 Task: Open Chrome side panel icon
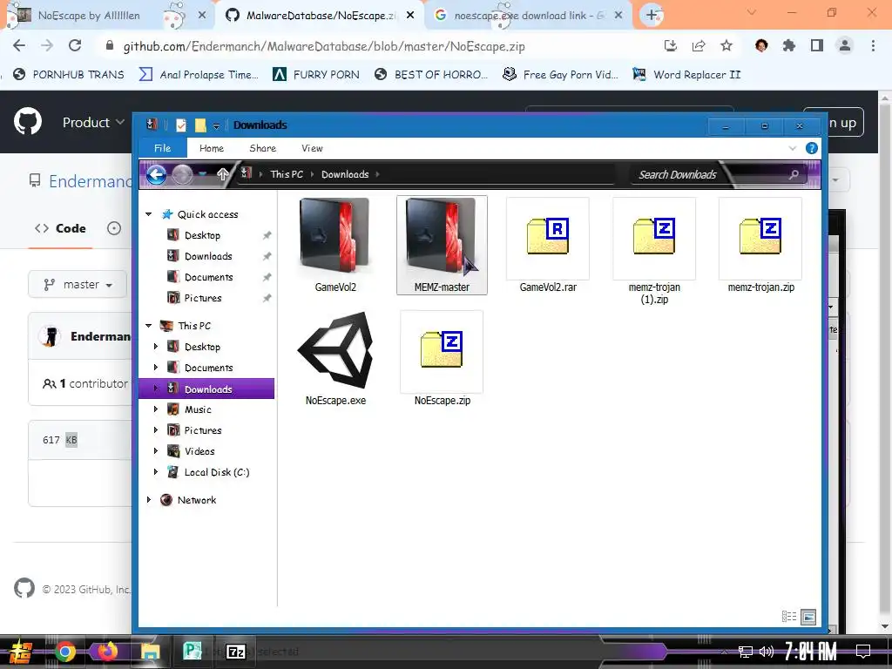click(x=817, y=45)
